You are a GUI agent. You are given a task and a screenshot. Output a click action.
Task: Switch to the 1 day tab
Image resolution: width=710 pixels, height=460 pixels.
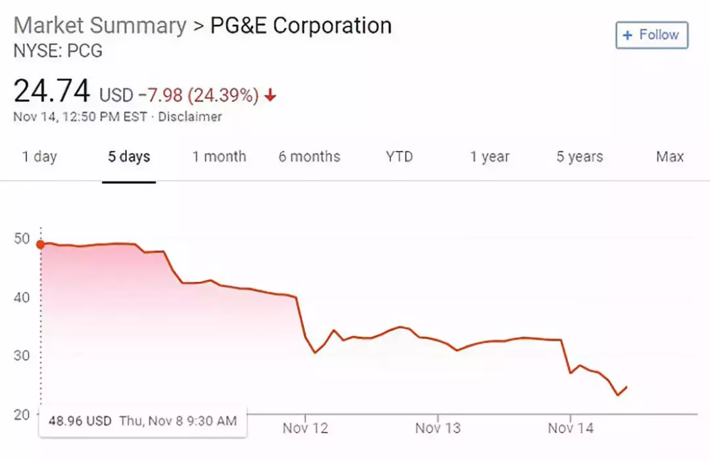coord(39,157)
